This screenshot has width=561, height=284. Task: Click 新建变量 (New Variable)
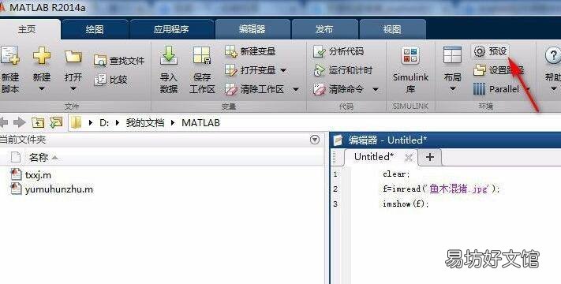[250, 51]
